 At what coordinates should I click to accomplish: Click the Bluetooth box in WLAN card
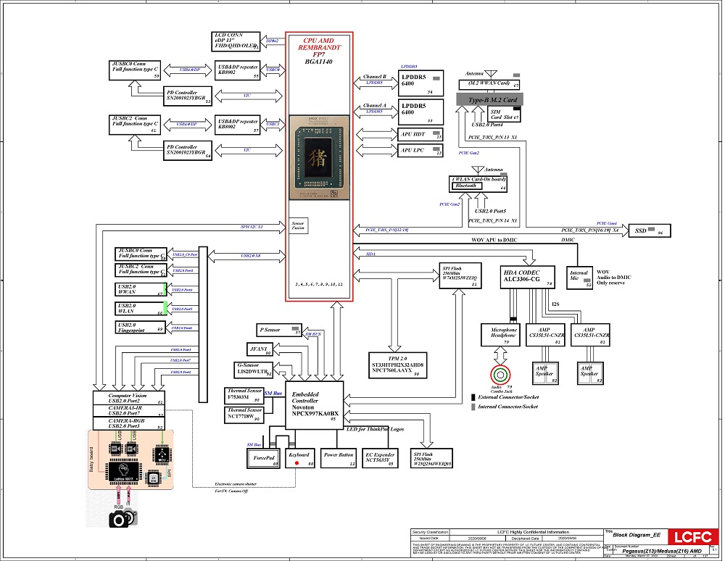pos(466,186)
